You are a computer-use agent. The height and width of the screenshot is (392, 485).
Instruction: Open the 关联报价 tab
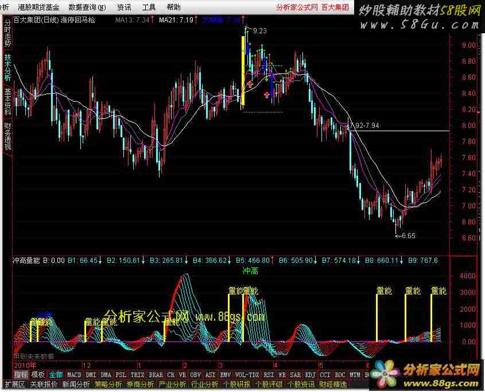[x=44, y=385]
